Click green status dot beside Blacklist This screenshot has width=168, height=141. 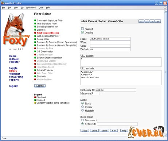pos(35,30)
